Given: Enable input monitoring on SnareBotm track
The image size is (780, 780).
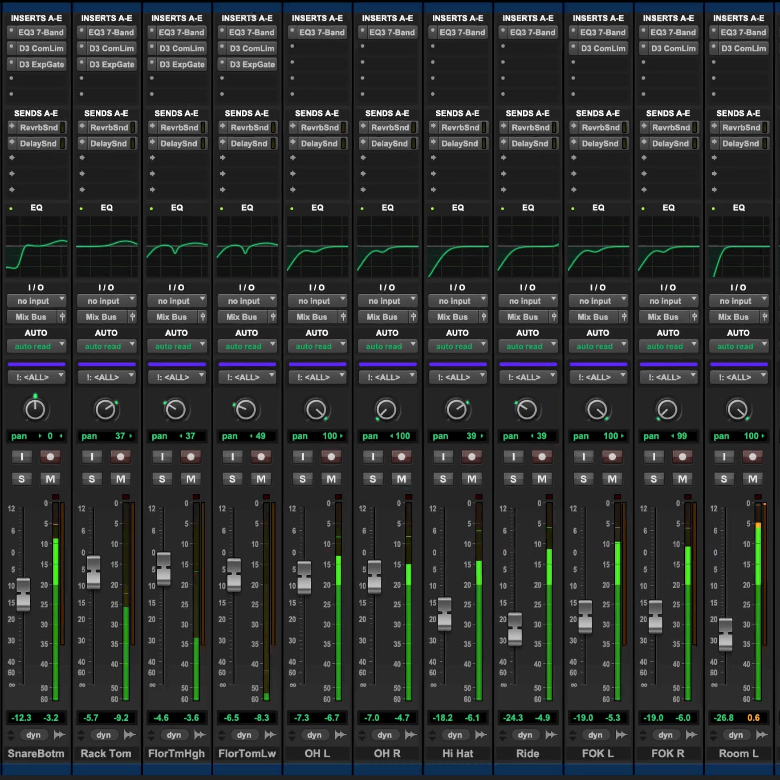Looking at the screenshot, I should click(x=22, y=457).
